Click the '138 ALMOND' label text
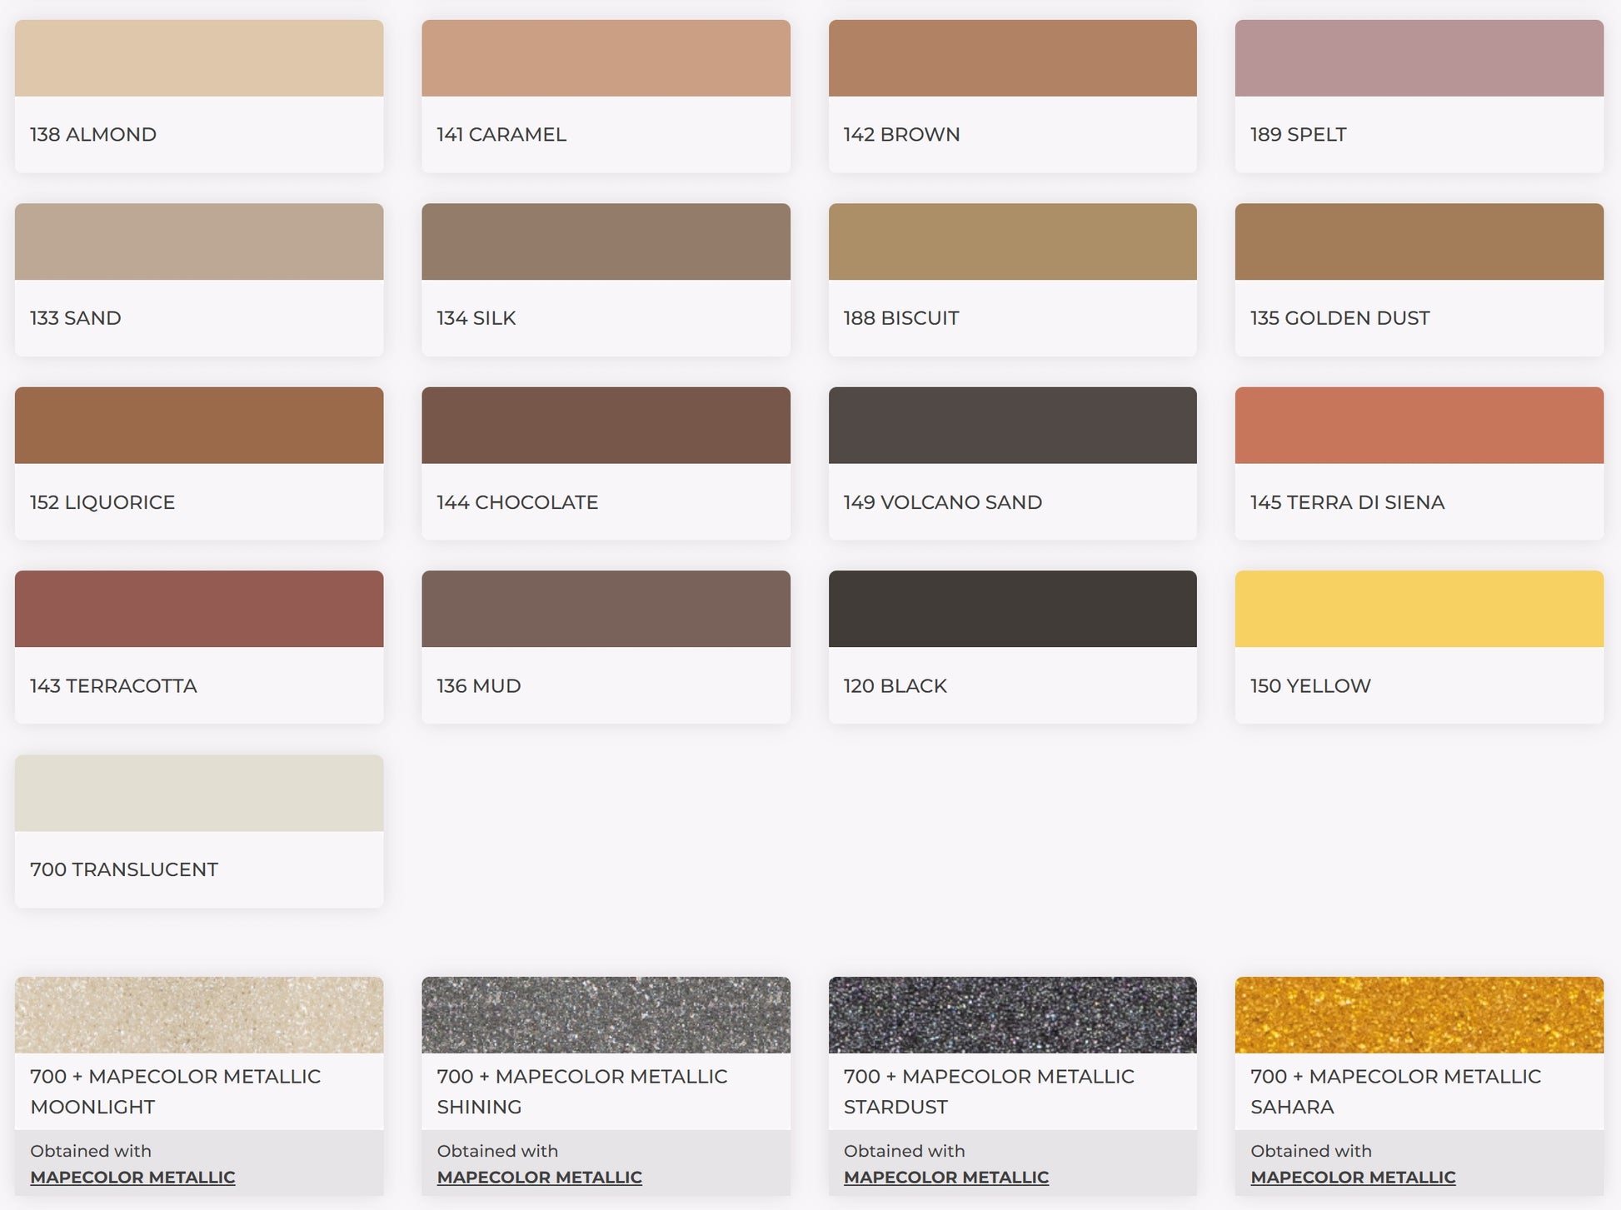Image resolution: width=1621 pixels, height=1210 pixels. click(93, 134)
